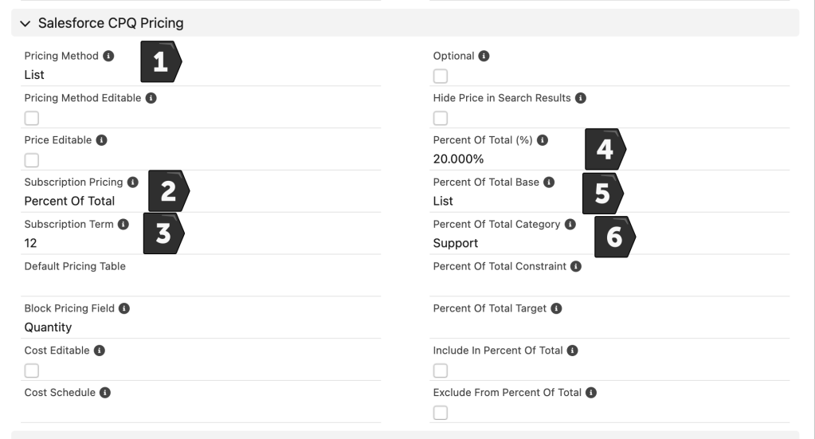Enable the Cost Editable checkbox
The image size is (815, 439).
32,370
